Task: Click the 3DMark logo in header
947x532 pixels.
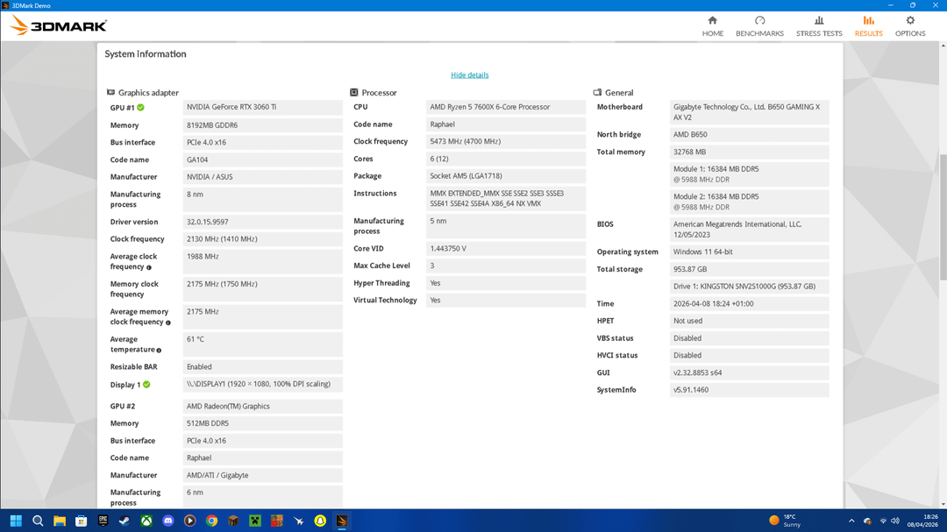Action: pos(59,25)
